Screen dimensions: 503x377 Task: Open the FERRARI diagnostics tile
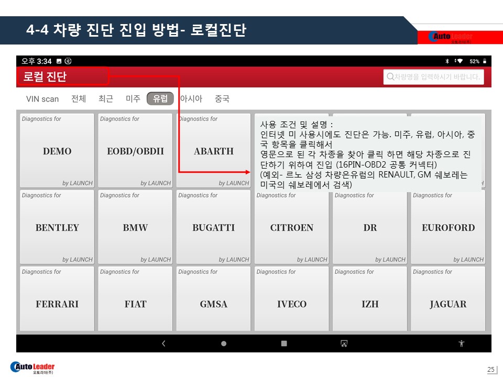tap(57, 299)
